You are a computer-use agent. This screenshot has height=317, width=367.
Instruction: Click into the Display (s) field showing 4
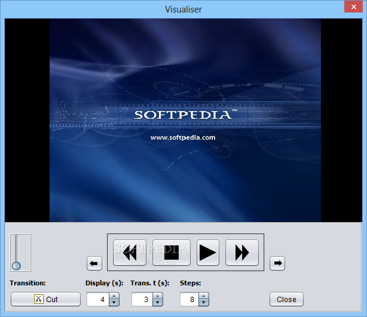pos(98,299)
